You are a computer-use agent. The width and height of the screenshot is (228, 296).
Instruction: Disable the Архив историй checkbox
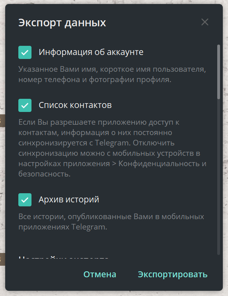point(25,200)
